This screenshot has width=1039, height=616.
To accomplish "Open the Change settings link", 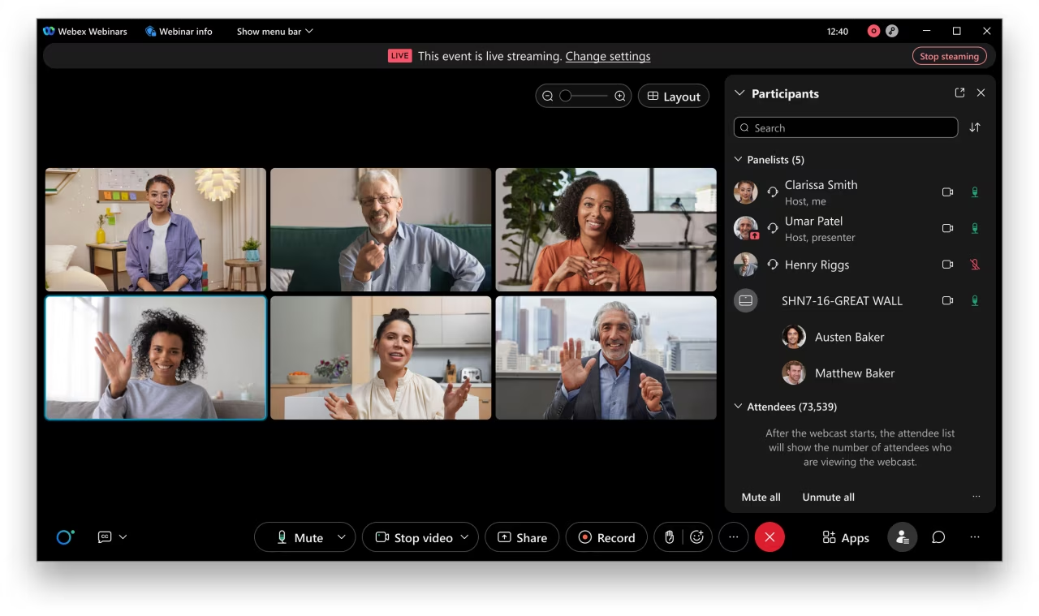I will [x=608, y=56].
